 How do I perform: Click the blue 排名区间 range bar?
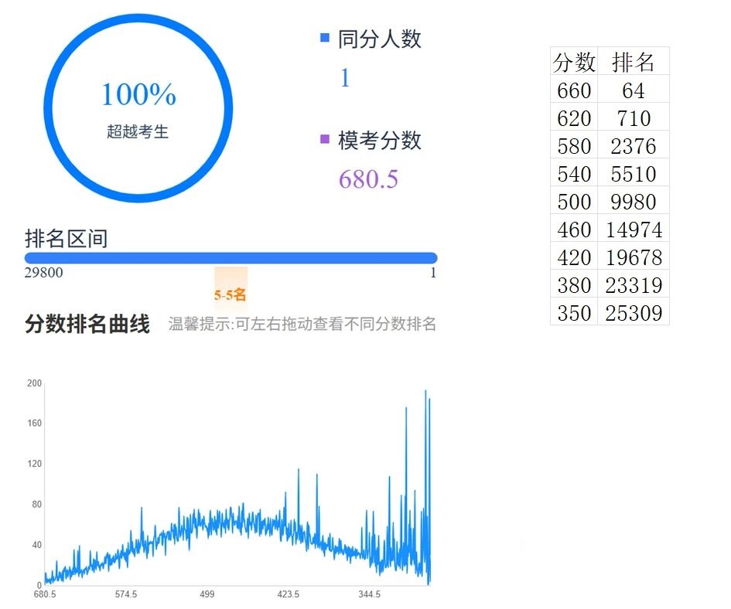click(231, 258)
